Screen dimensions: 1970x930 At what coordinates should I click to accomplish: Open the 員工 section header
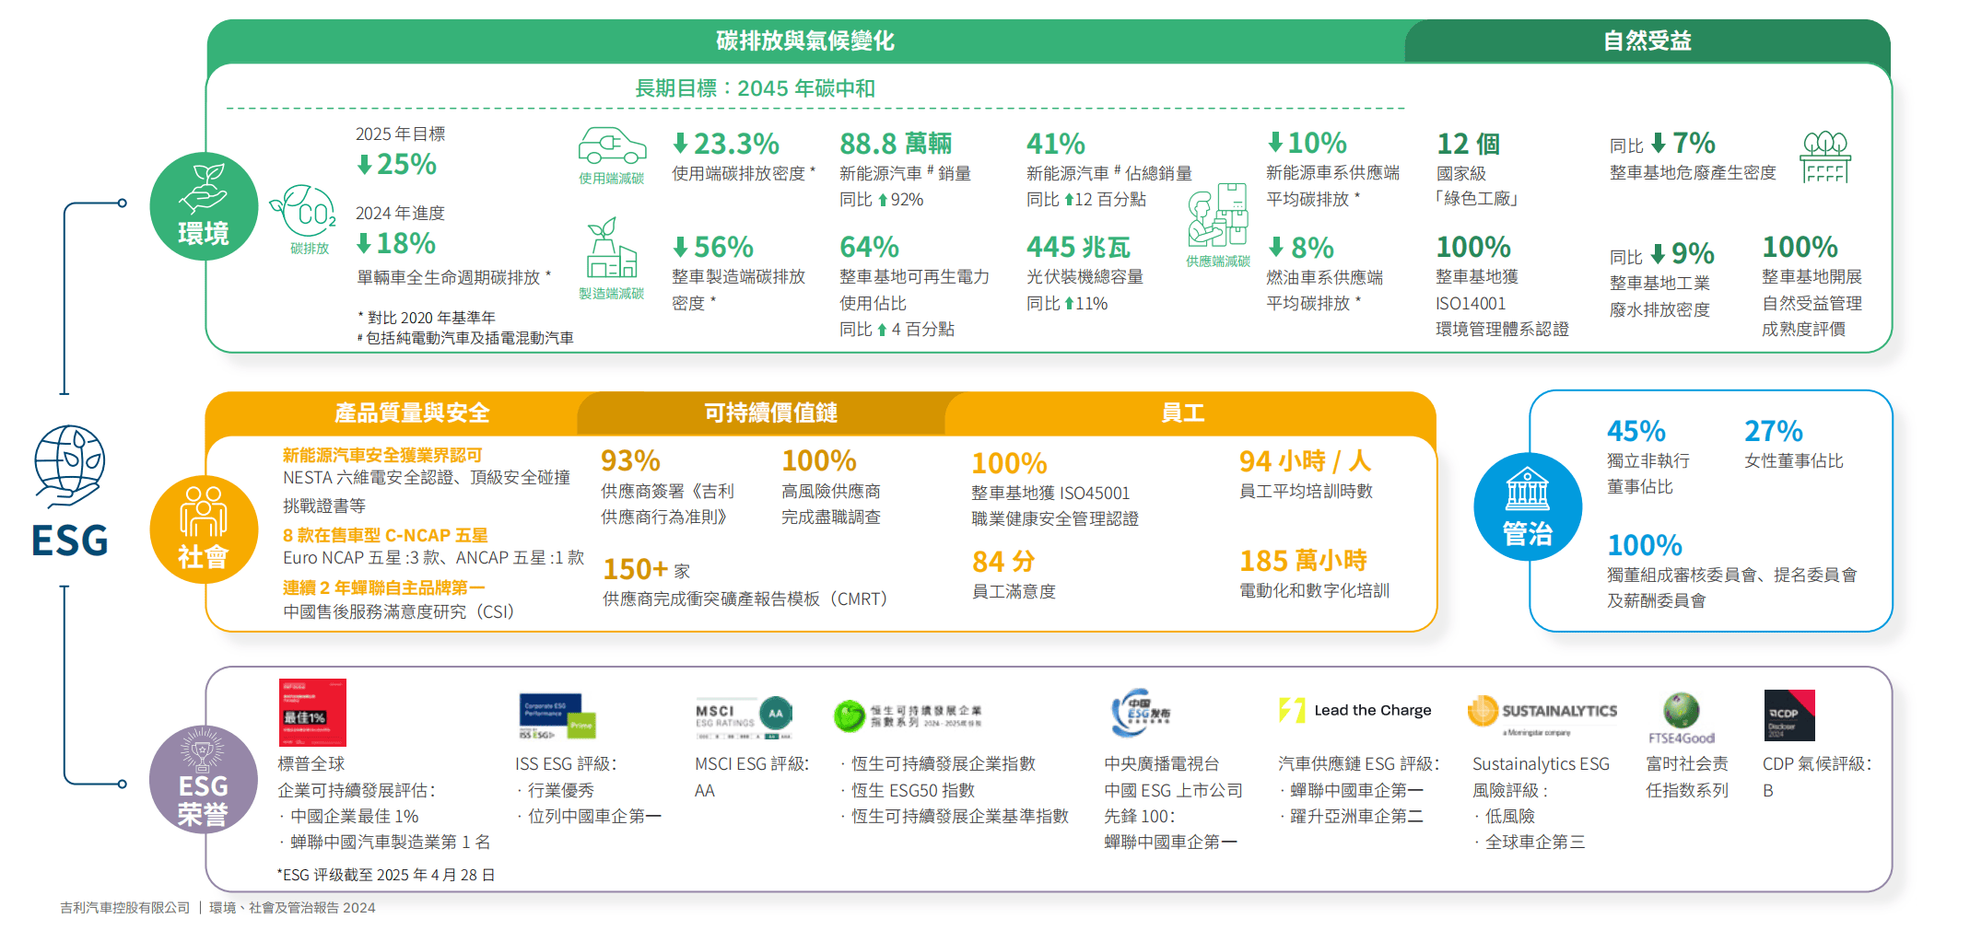(x=1182, y=413)
